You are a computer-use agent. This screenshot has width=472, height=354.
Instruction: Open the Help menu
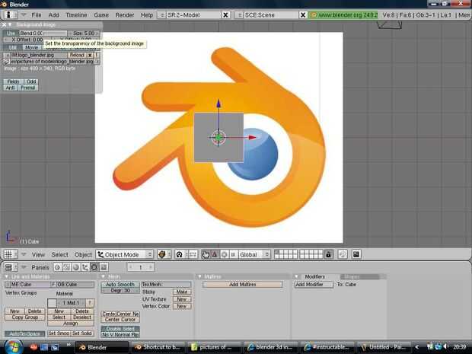147,14
